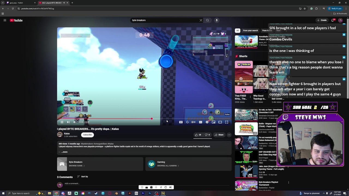Subscribe to the Kalius channel
This screenshot has height=196, width=349.
click(88, 135)
